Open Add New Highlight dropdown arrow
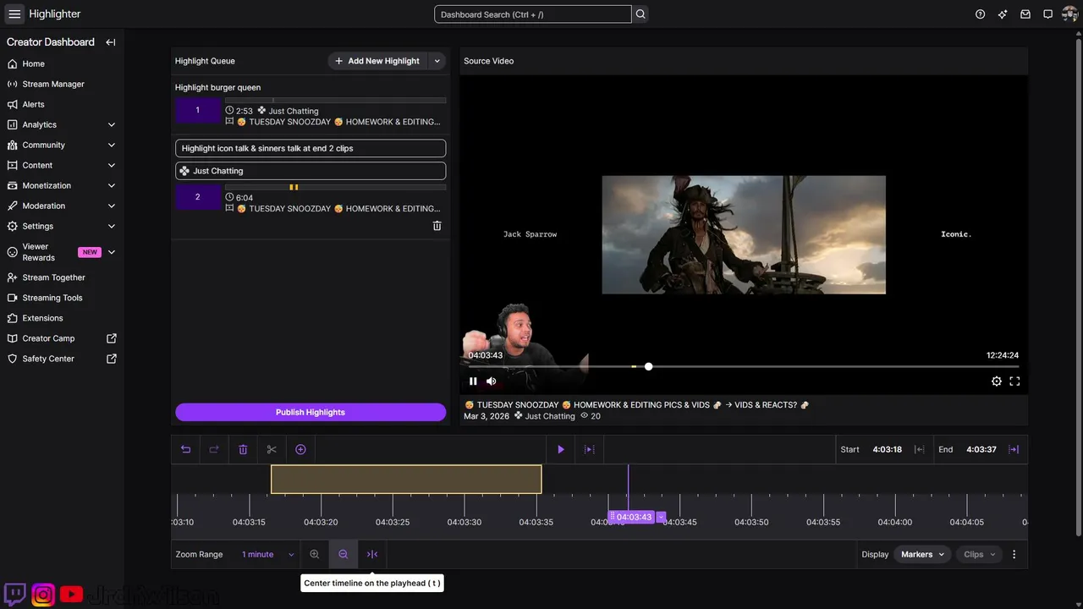Screen dimensions: 1083x609 point(437,61)
